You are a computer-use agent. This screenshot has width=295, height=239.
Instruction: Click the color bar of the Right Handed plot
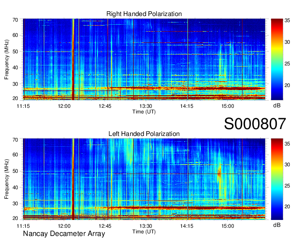277,59
